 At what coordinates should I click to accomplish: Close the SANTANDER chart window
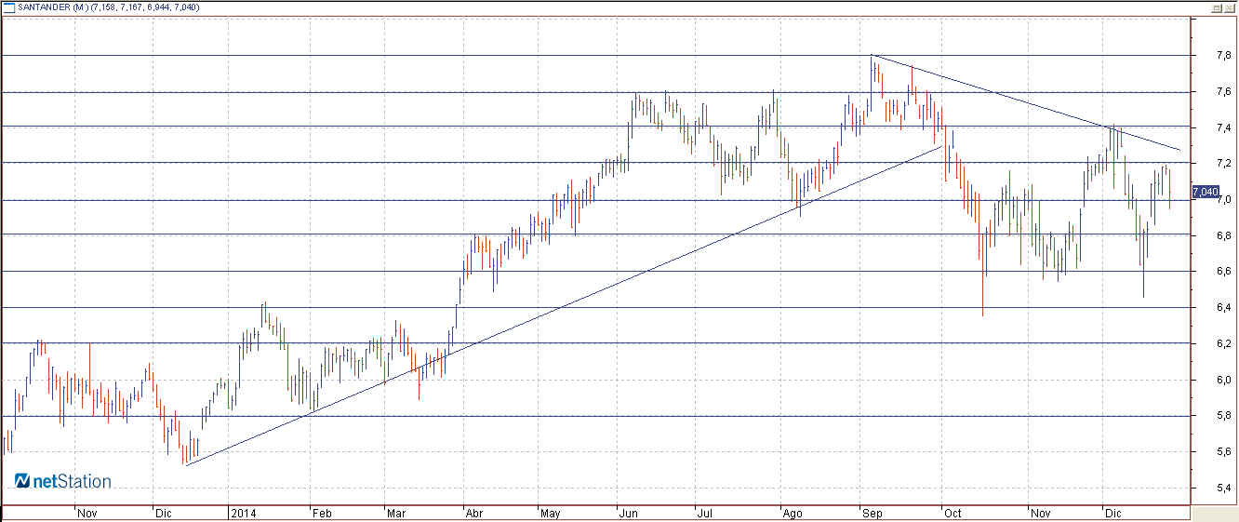[x=1230, y=7]
